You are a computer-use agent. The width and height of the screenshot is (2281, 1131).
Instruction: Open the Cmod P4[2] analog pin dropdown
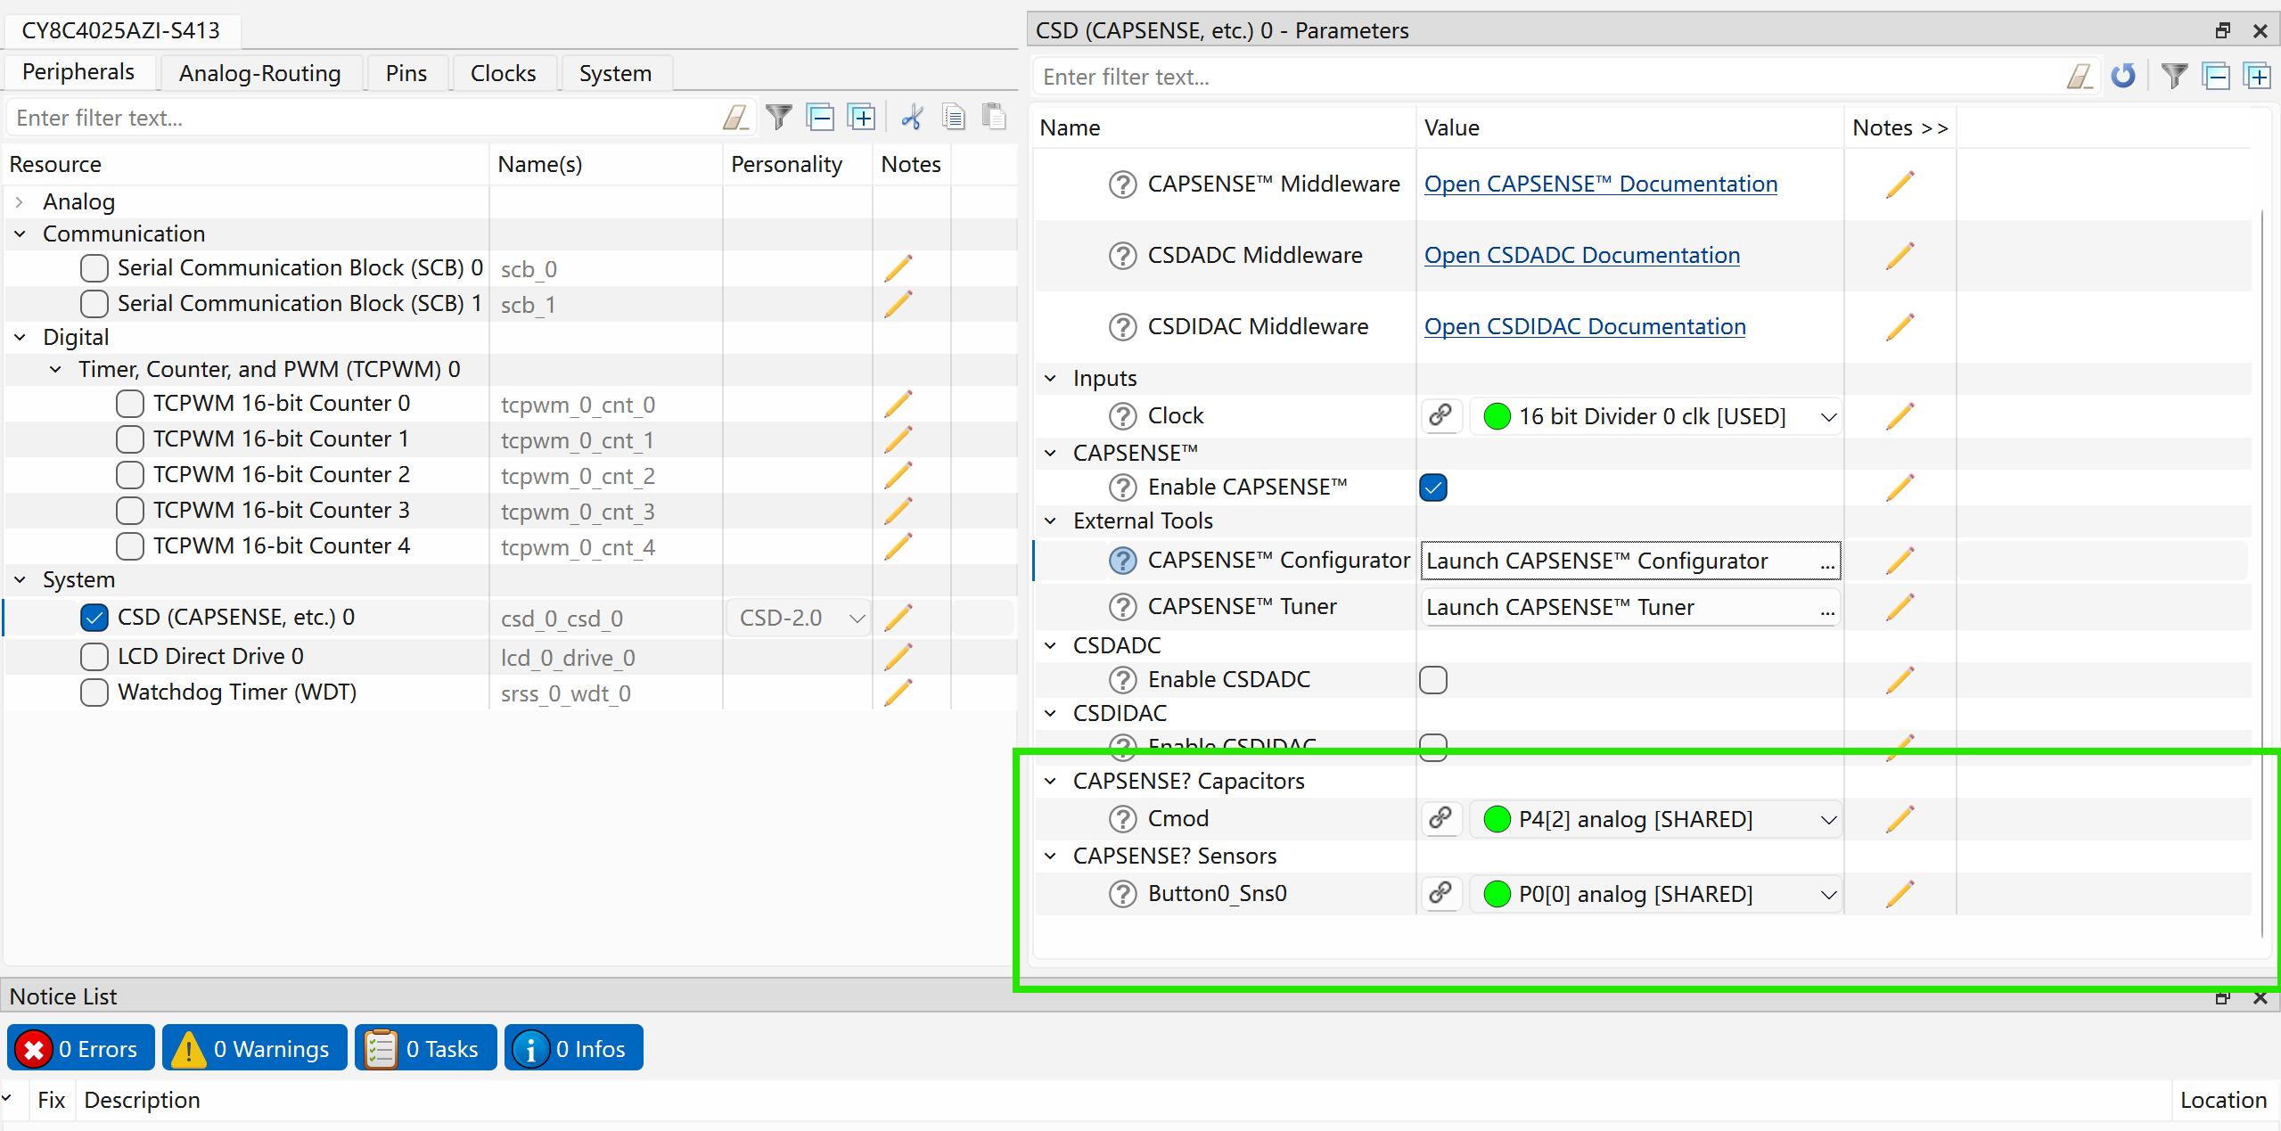tap(1655, 819)
